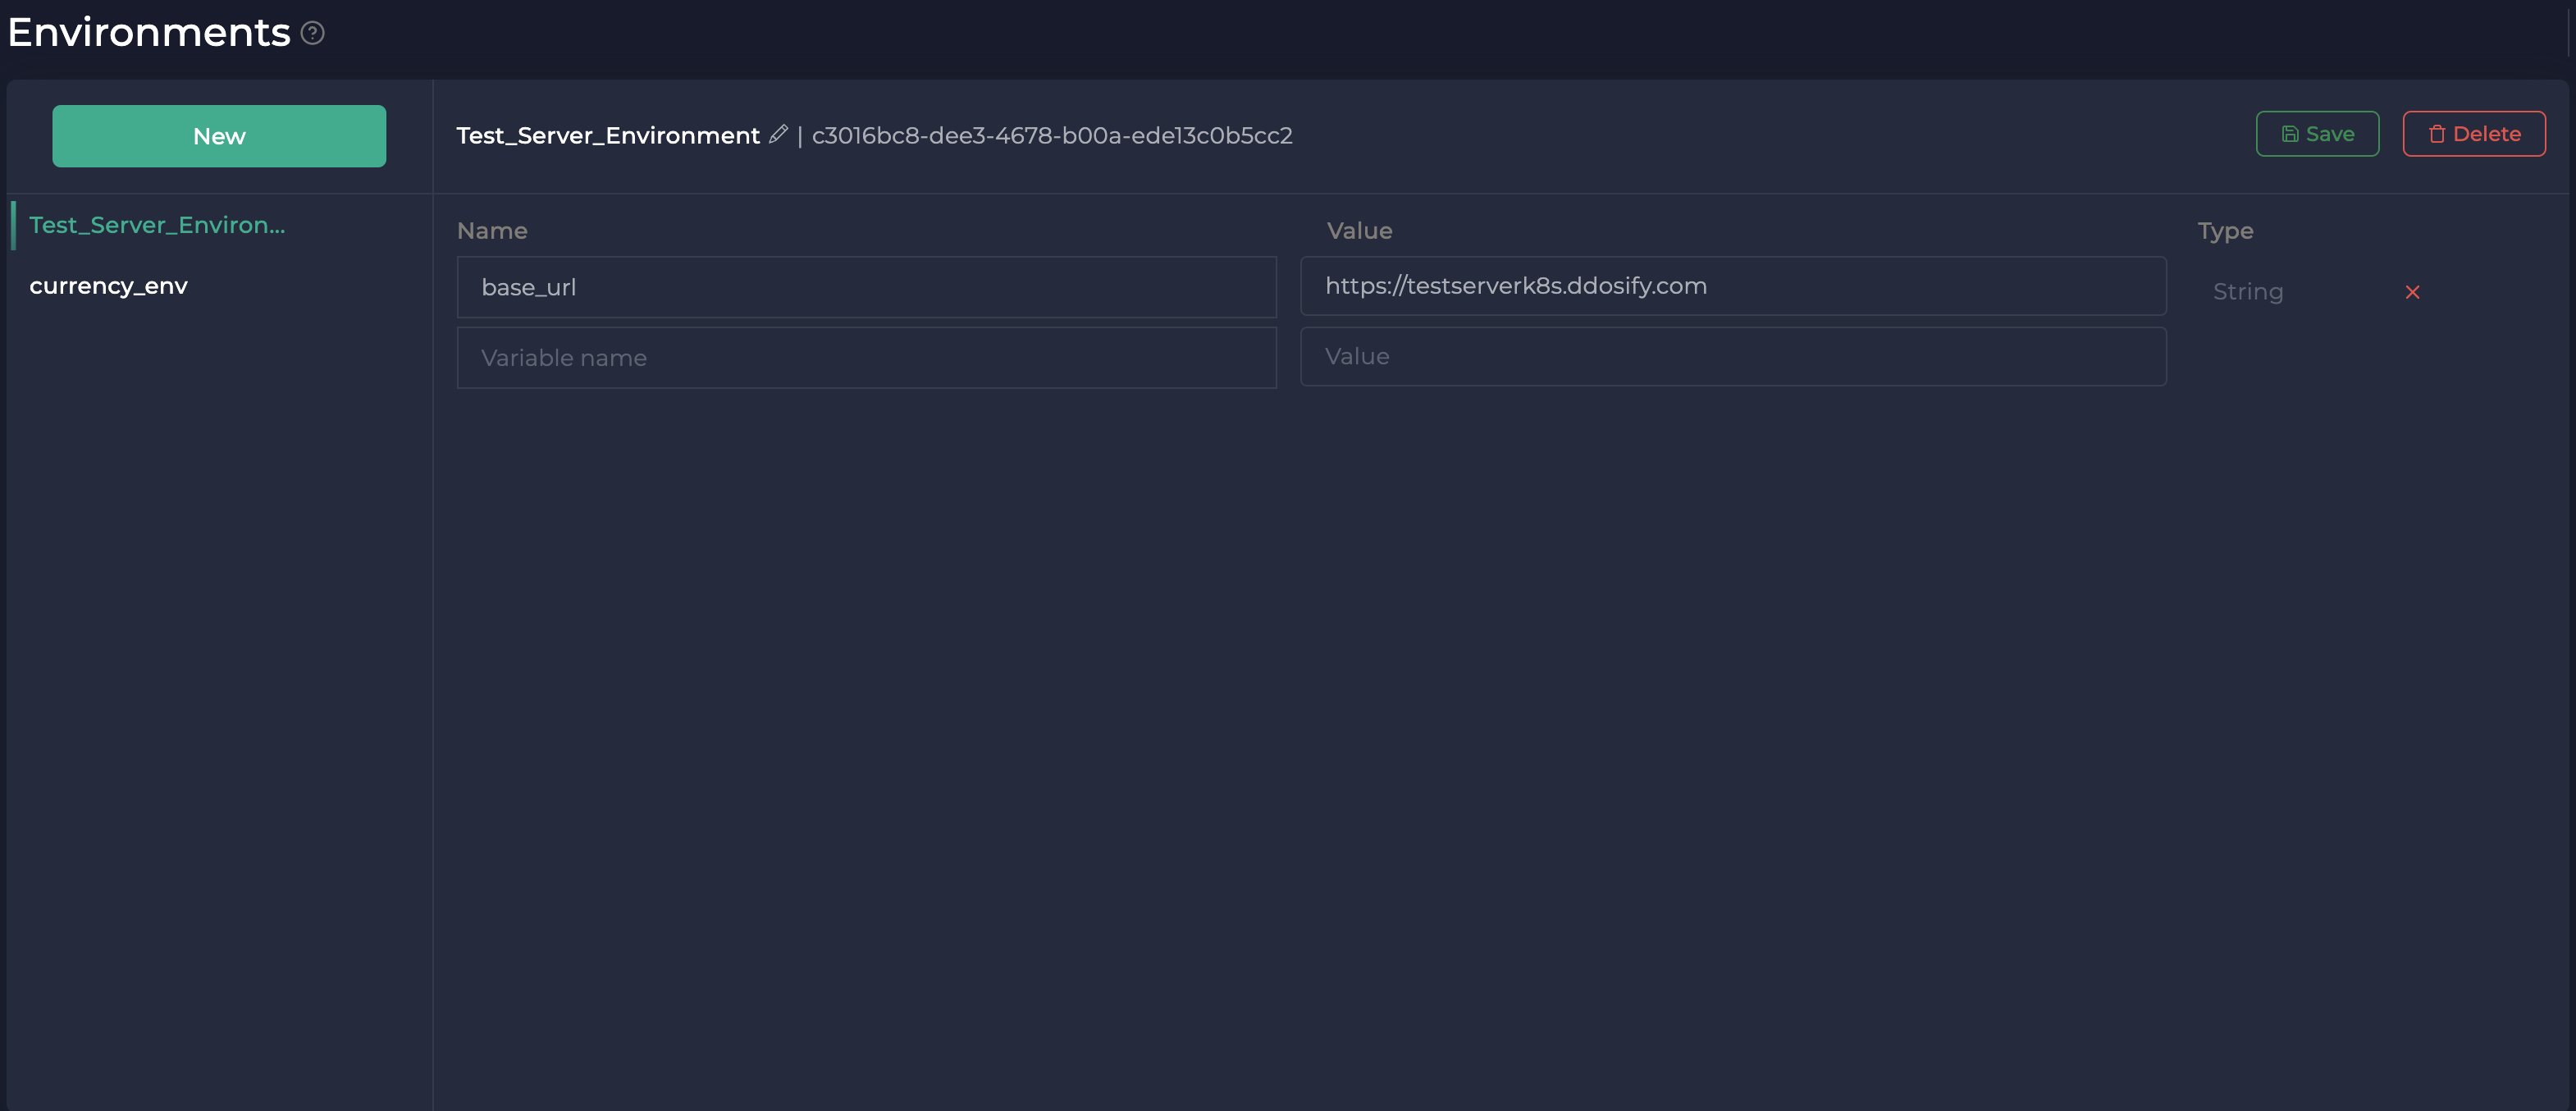2576x1111 pixels.
Task: Open the String type selector
Action: click(2248, 291)
